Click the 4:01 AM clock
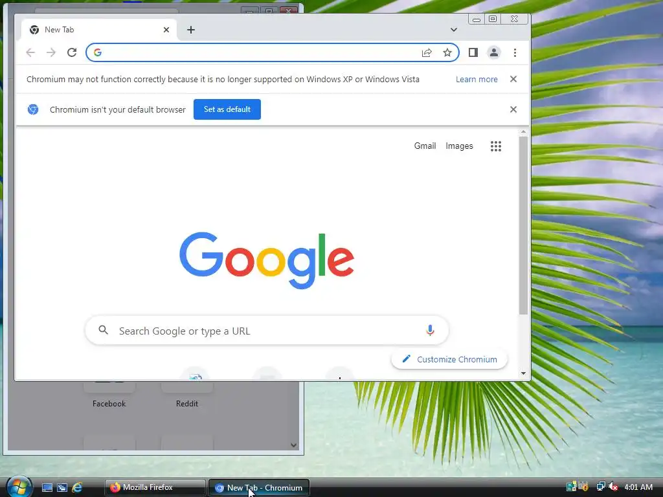 [x=638, y=487]
